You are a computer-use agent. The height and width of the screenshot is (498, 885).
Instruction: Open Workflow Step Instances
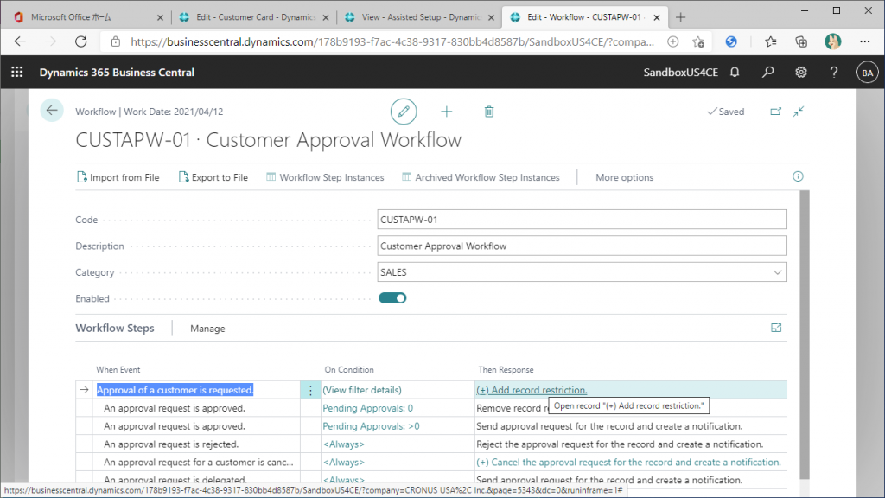pos(325,177)
